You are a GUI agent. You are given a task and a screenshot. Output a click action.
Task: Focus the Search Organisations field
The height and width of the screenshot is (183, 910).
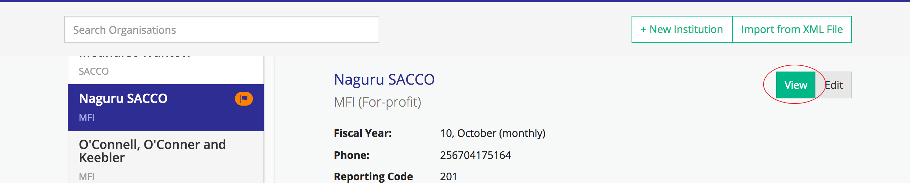tap(221, 30)
